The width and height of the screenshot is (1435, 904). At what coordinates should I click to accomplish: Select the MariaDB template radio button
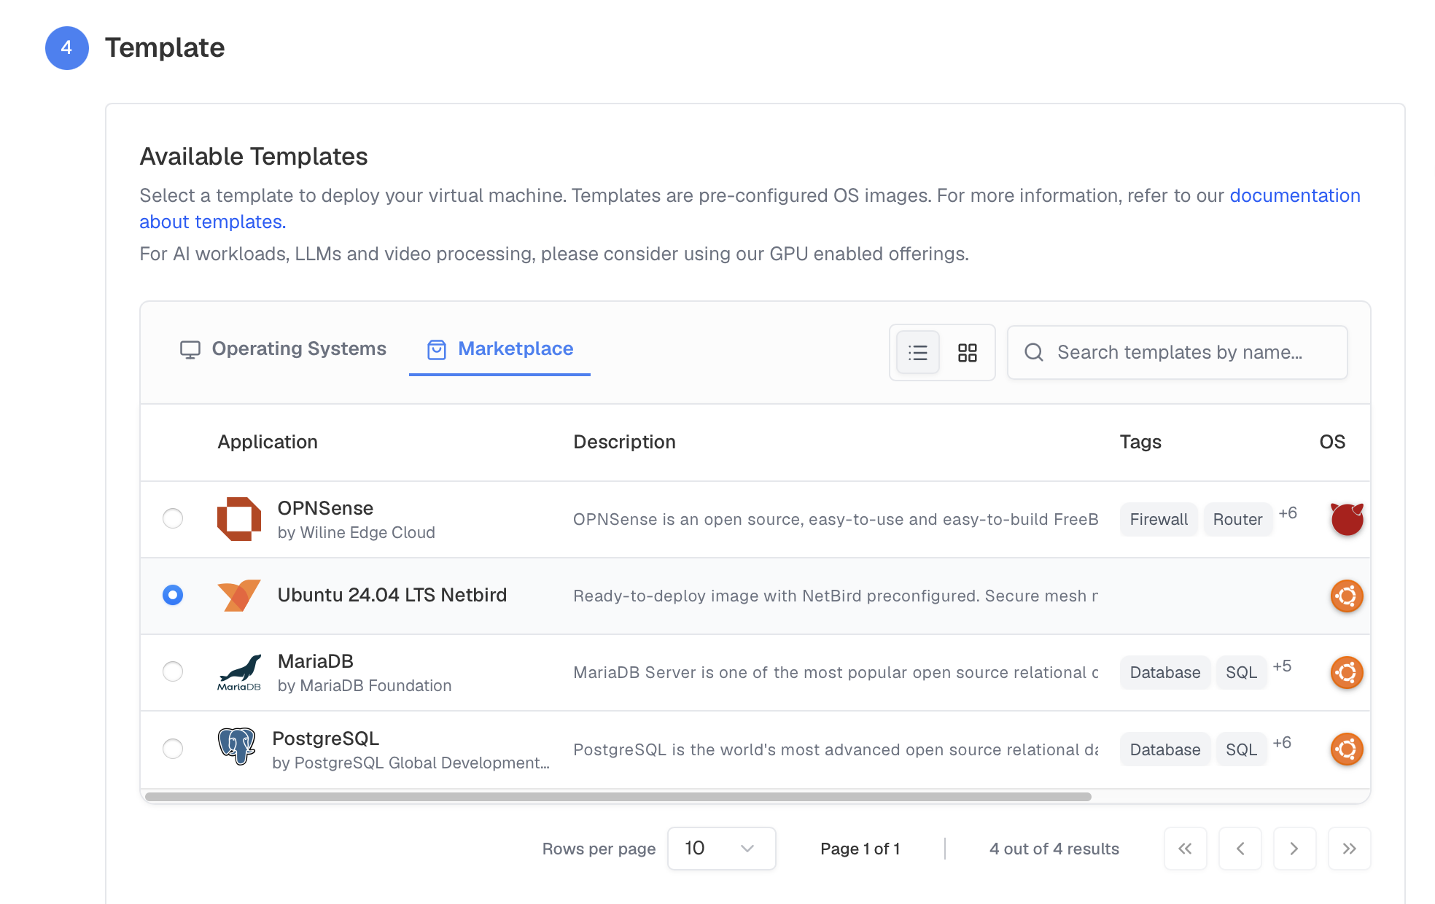tap(173, 671)
